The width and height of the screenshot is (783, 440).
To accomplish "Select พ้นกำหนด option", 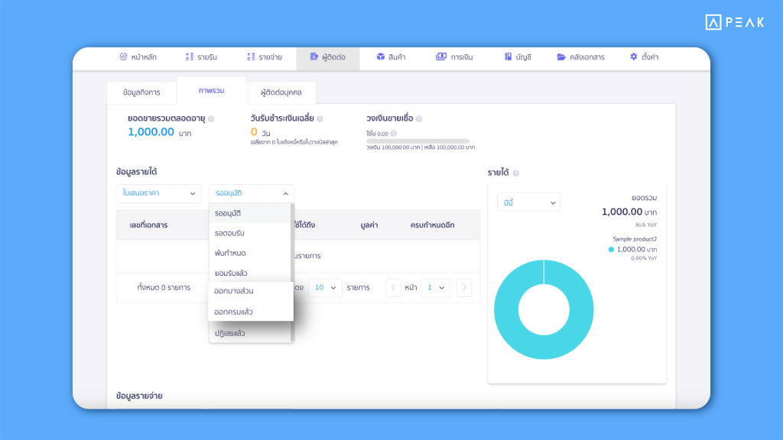I will (x=250, y=253).
